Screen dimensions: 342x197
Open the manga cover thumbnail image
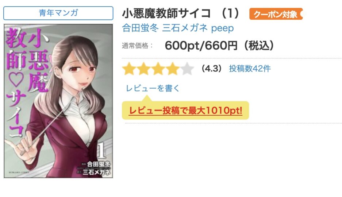58,101
